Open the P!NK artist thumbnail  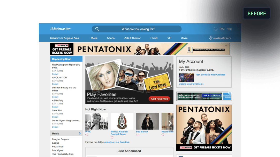(97, 121)
